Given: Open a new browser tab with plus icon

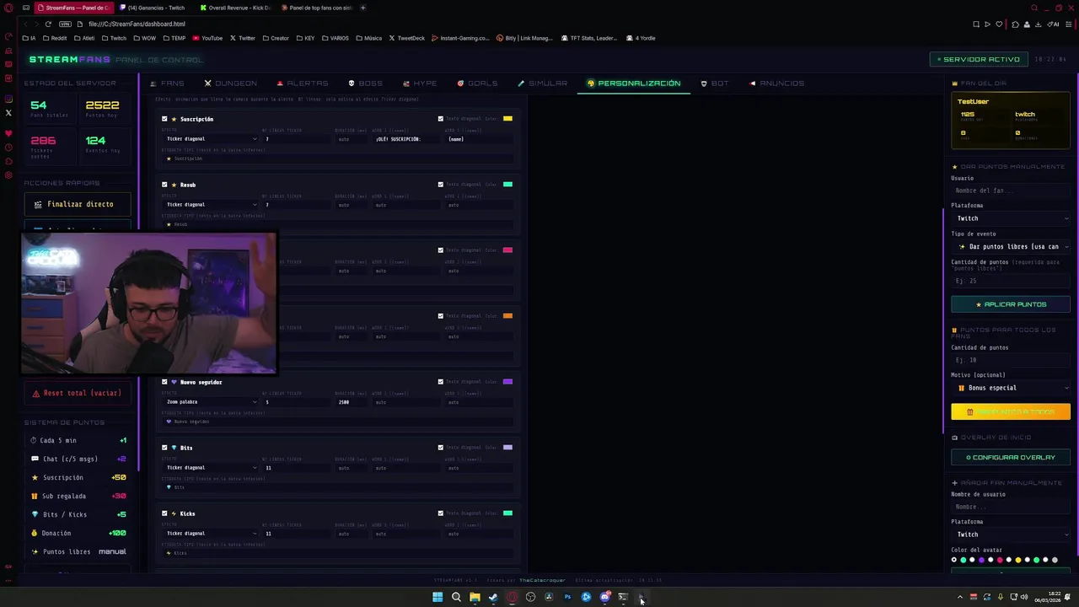Looking at the screenshot, I should (x=362, y=8).
